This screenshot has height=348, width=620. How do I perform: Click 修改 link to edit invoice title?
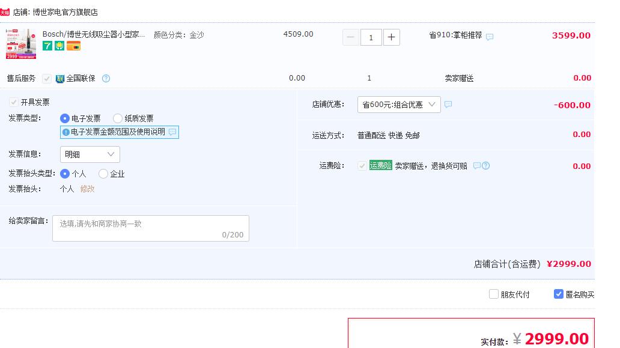click(x=87, y=189)
